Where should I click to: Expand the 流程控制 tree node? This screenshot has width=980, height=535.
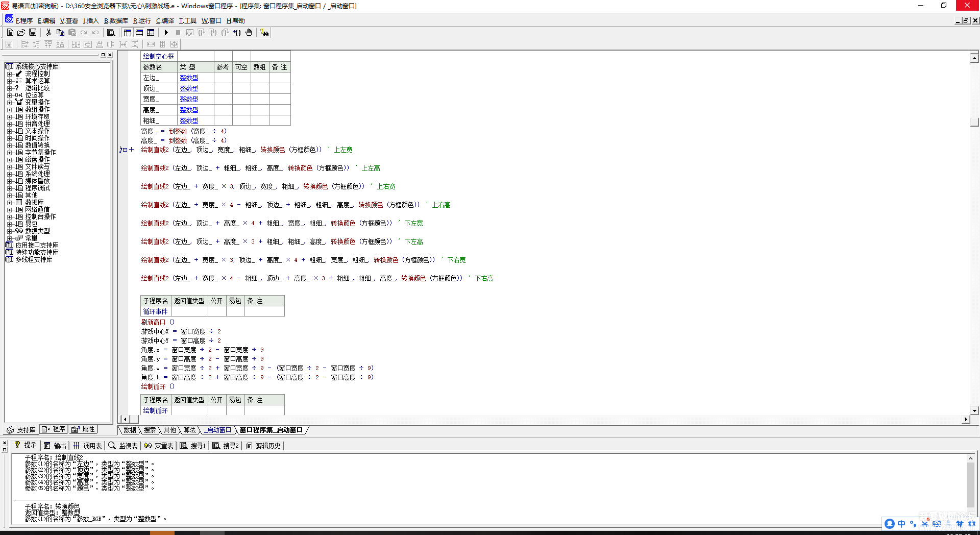9,74
